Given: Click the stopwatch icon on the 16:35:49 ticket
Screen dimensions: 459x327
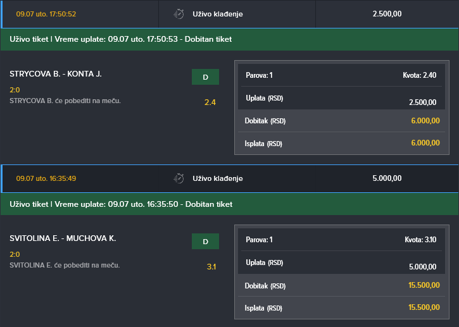Looking at the screenshot, I should [x=179, y=178].
